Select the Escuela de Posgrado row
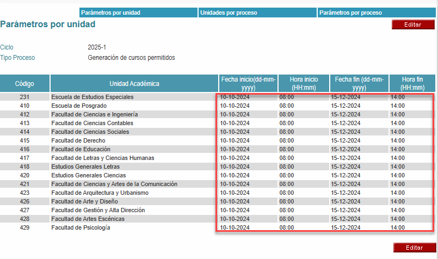 (76, 106)
